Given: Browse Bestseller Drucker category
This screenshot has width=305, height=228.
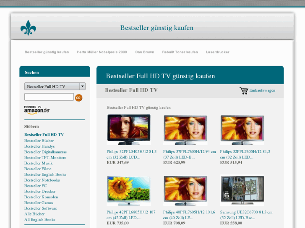Looking at the screenshot, I should click(40, 191).
